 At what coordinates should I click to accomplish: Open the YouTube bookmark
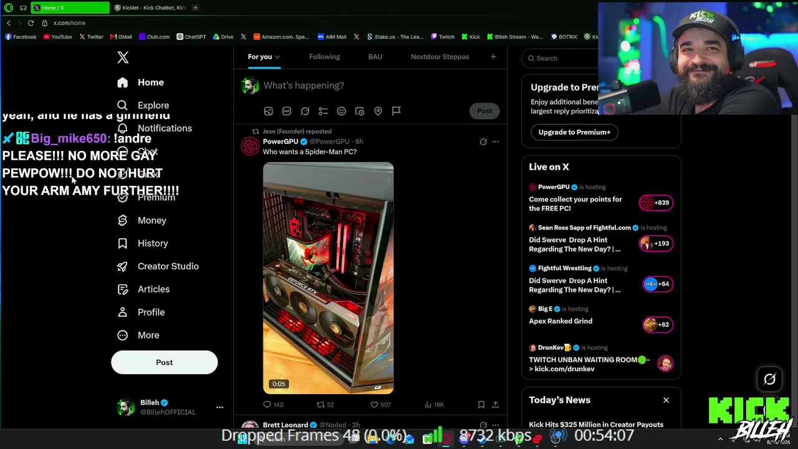tap(57, 37)
